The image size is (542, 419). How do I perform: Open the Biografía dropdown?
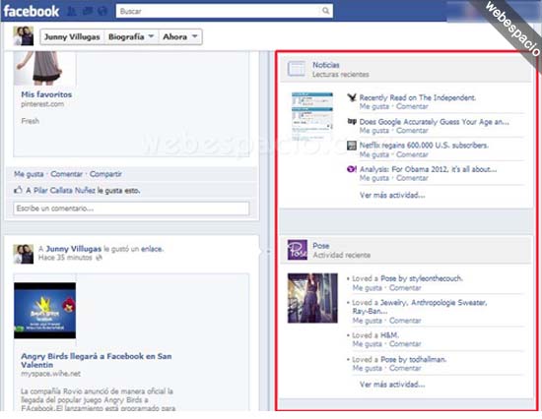tap(131, 37)
